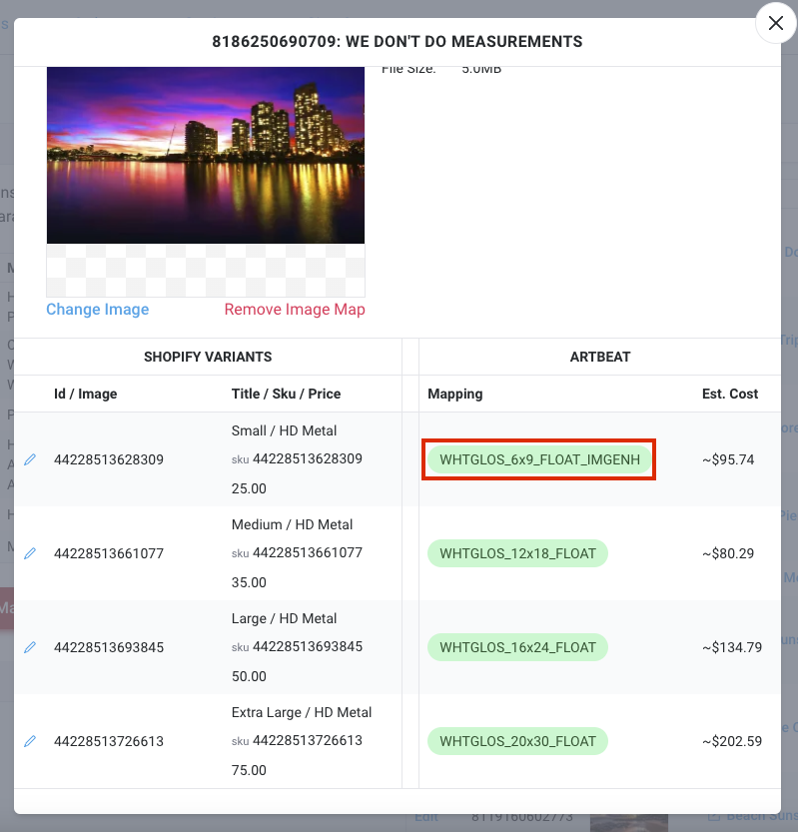Edit variant 44228513693845 with pencil icon
Viewport: 798px width, 832px height.
click(x=30, y=647)
